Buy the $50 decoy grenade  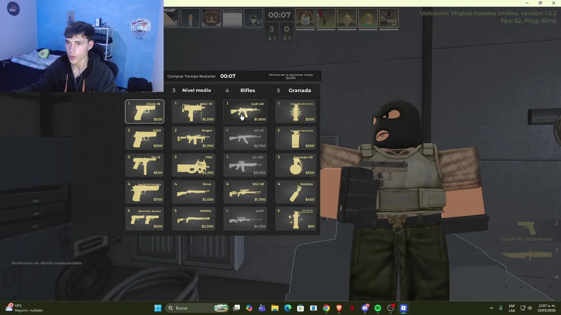pyautogui.click(x=295, y=218)
